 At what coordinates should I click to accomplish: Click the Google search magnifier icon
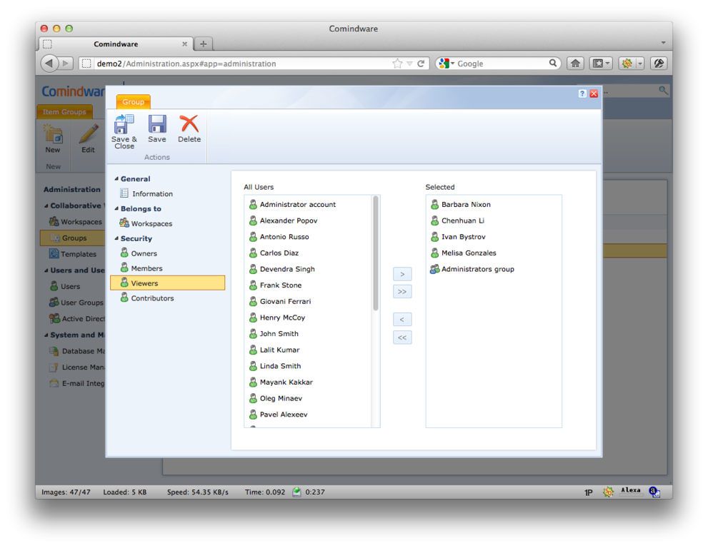pos(553,63)
